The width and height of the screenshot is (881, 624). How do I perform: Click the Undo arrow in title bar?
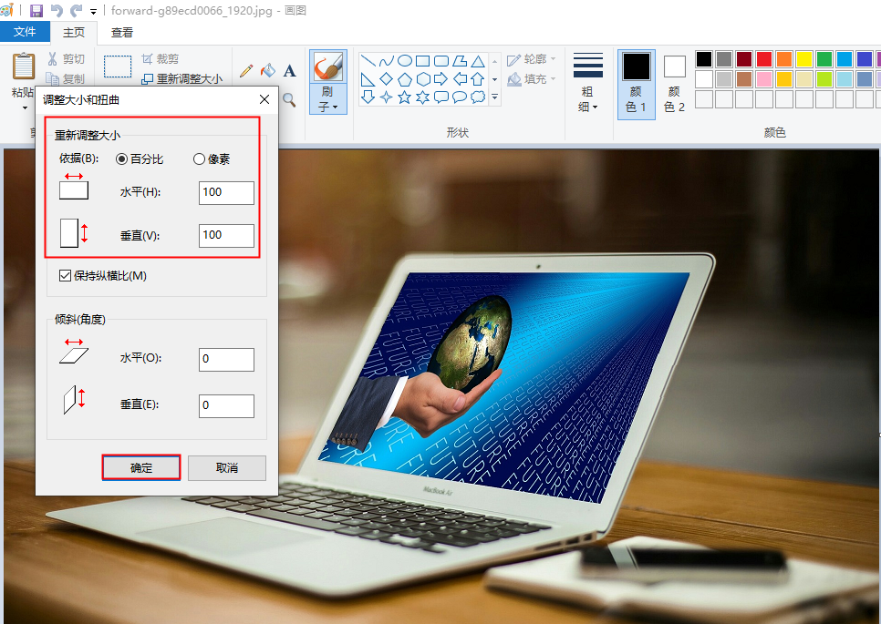tap(57, 10)
